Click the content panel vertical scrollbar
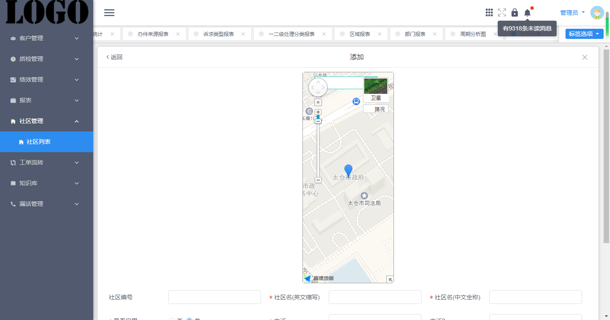Screen dimensions: 610x320 pyautogui.click(x=606, y=146)
